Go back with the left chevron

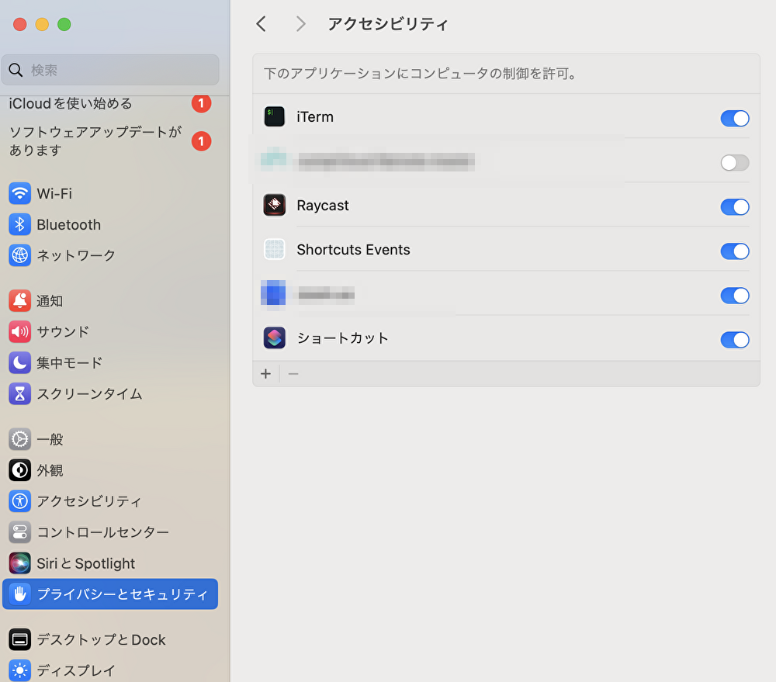(262, 24)
